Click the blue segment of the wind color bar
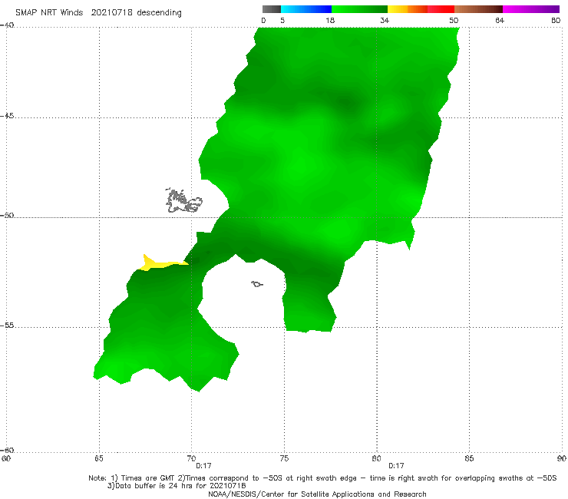568x499 pixels. (x=306, y=9)
